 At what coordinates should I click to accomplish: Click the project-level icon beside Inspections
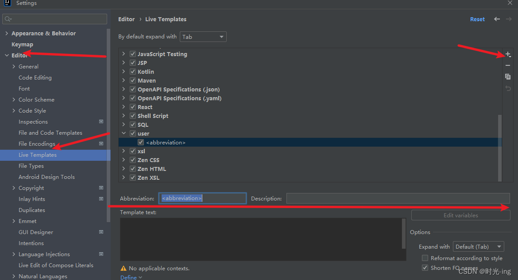(x=101, y=121)
